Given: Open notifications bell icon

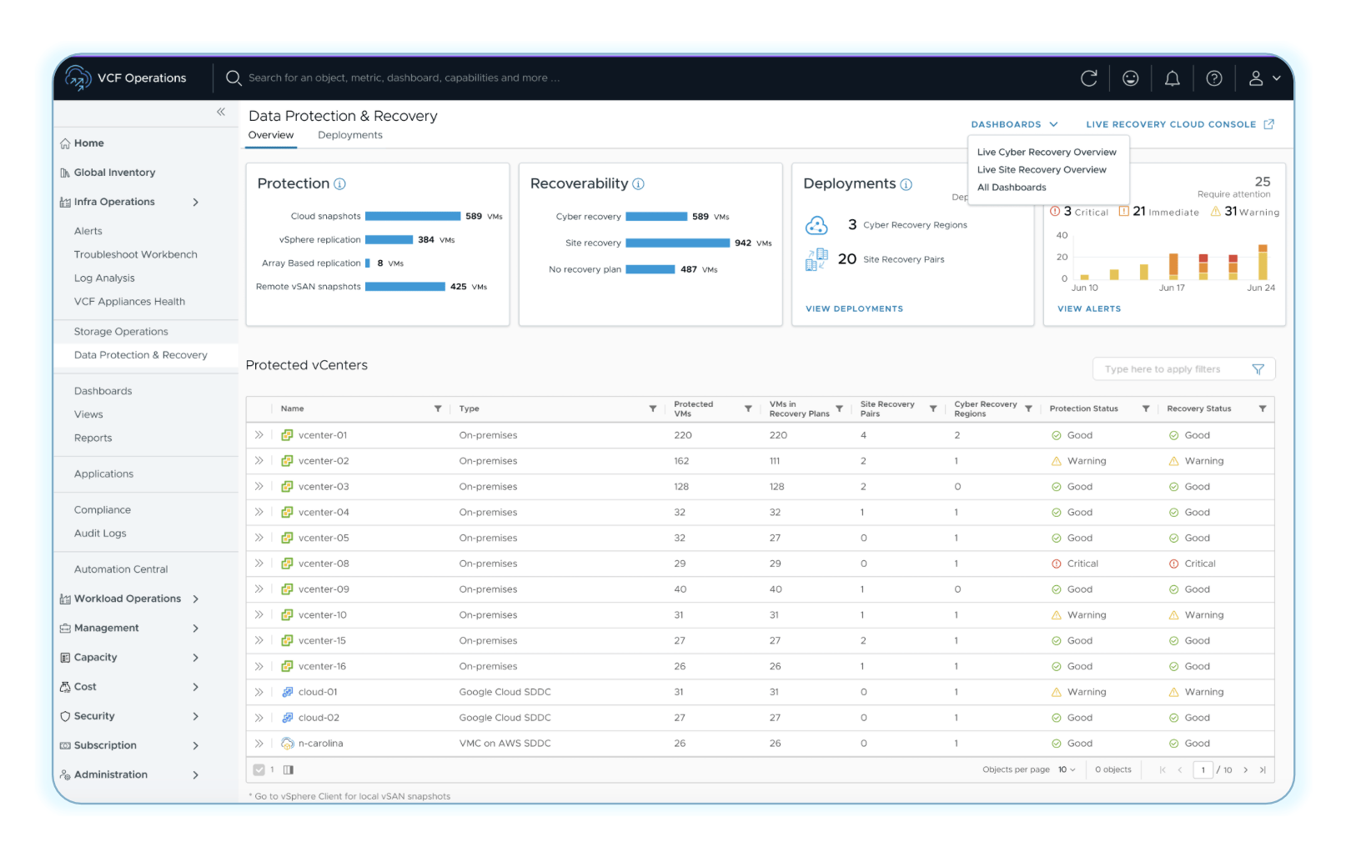Looking at the screenshot, I should 1172,78.
